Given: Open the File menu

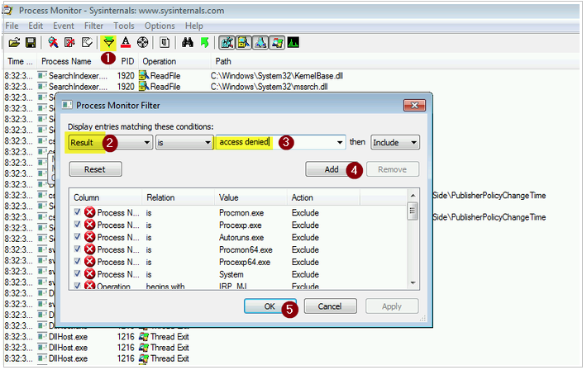Looking at the screenshot, I should pos(12,26).
